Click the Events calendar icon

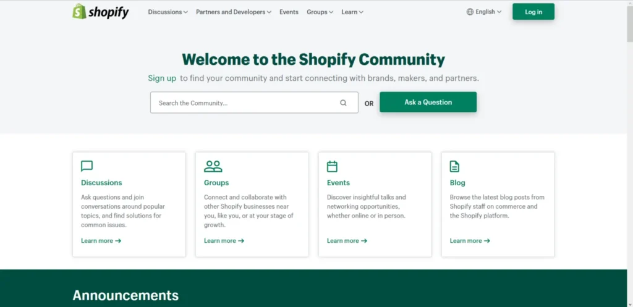tap(332, 166)
